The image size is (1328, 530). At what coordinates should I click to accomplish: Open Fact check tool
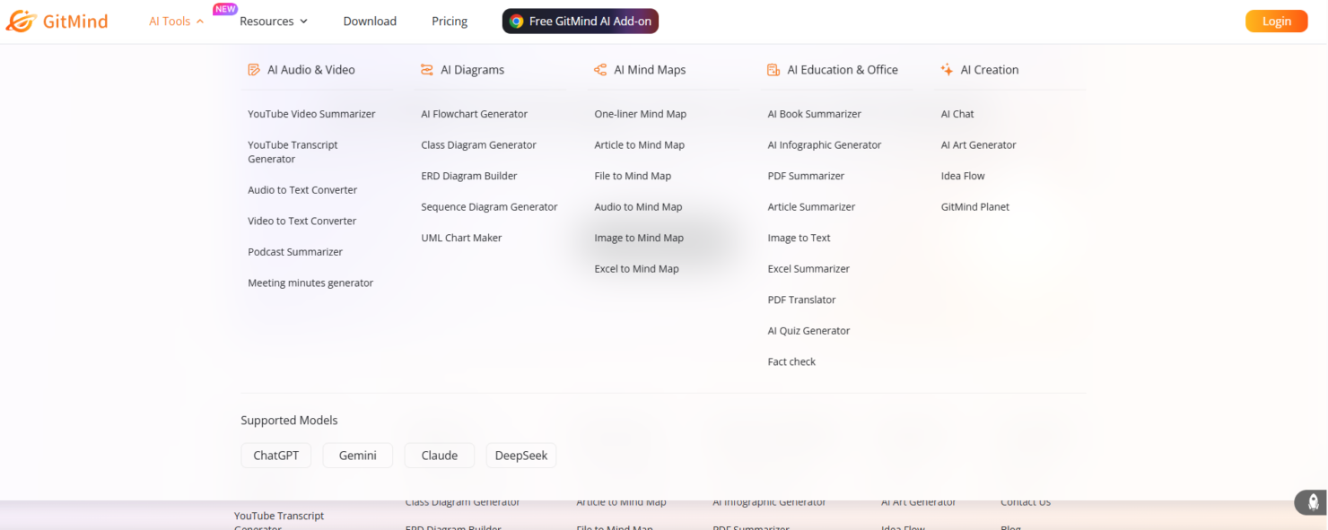[791, 361]
